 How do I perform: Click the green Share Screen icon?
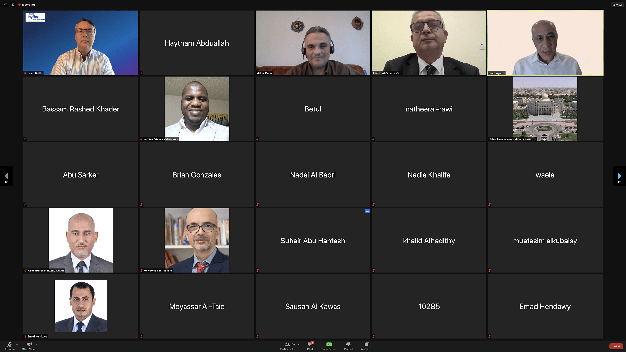[x=329, y=345]
